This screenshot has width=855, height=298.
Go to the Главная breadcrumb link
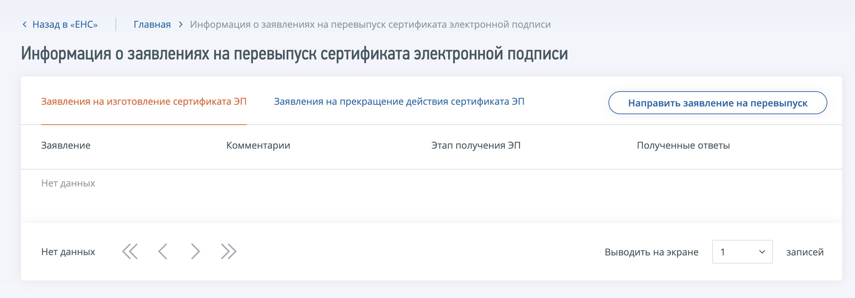[152, 24]
